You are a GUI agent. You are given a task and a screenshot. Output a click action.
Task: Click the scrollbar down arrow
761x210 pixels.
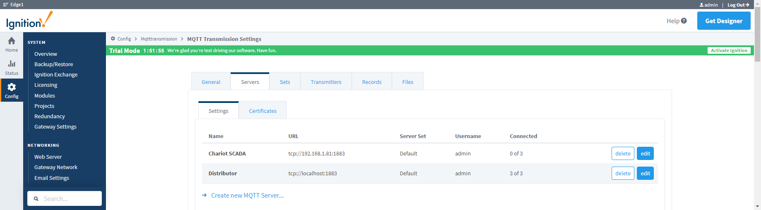tap(757, 206)
